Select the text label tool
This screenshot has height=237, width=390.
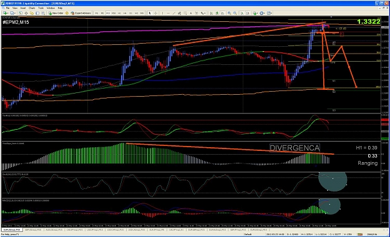pyautogui.click(x=197, y=13)
